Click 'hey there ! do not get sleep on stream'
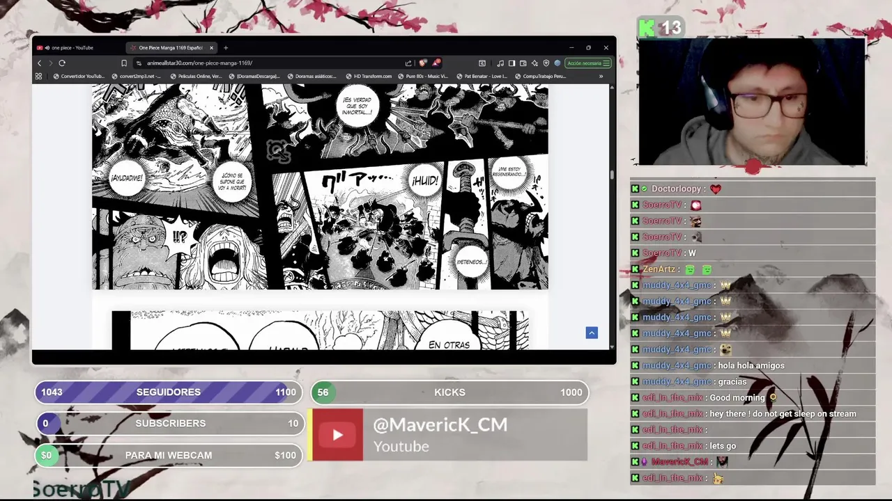The height and width of the screenshot is (501, 892). tap(783, 413)
